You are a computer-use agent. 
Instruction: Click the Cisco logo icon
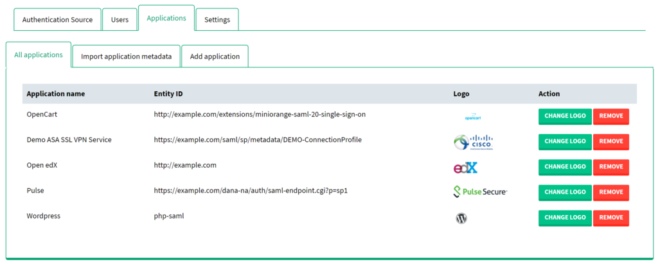[473, 141]
